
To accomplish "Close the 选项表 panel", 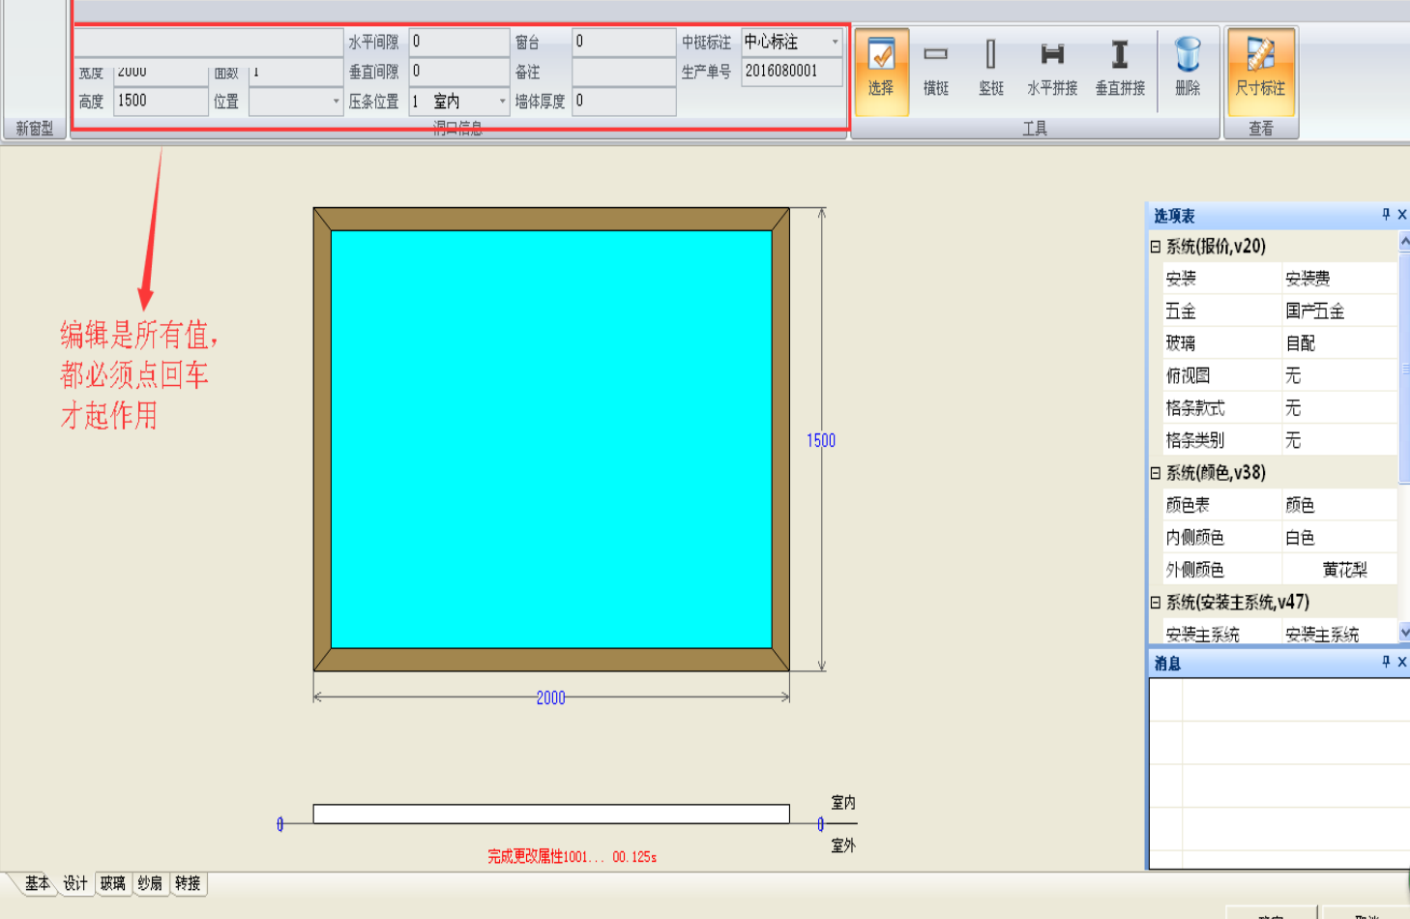I will 1402,215.
